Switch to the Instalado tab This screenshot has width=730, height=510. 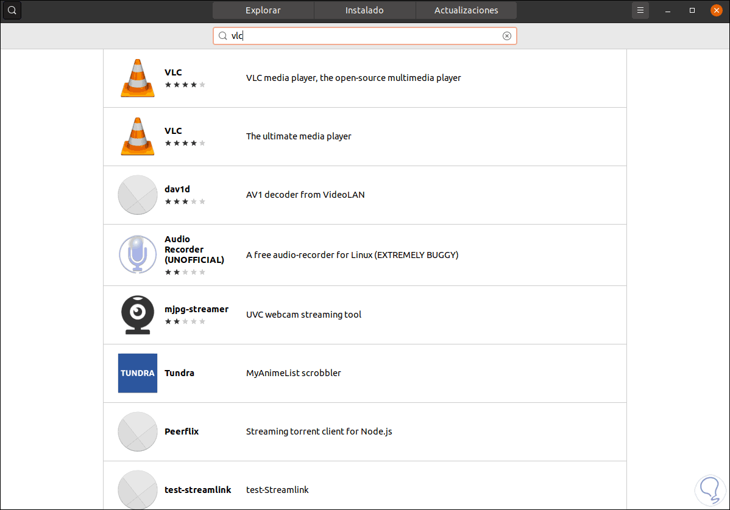click(364, 10)
